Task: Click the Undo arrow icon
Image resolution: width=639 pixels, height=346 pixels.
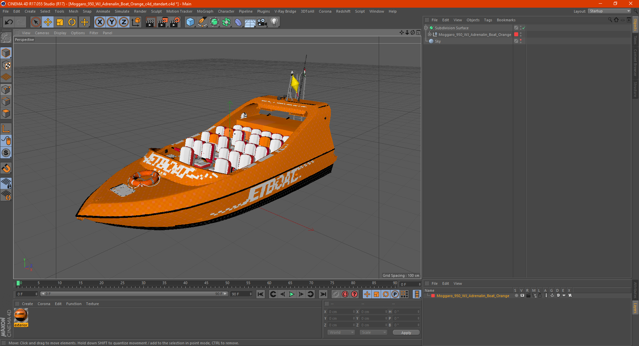Action: 9,22
